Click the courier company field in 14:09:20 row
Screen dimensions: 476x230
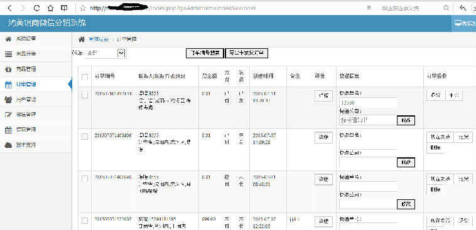pos(368,162)
